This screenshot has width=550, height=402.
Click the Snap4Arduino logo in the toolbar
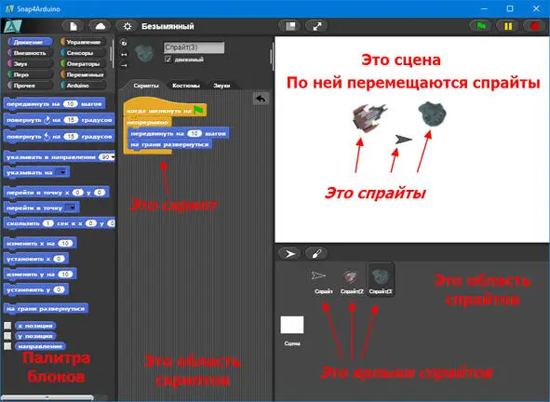13,26
